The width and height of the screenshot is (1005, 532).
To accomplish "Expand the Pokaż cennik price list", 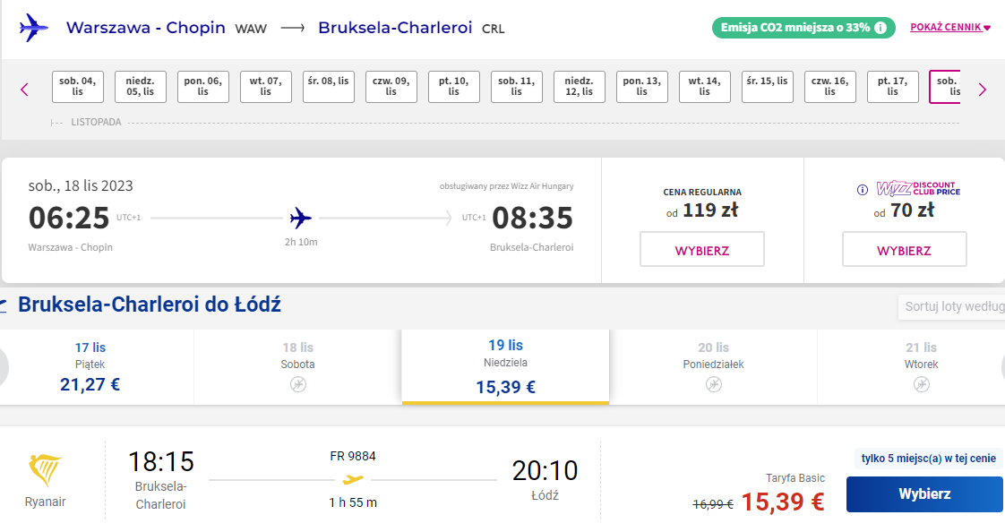I will pos(949,27).
